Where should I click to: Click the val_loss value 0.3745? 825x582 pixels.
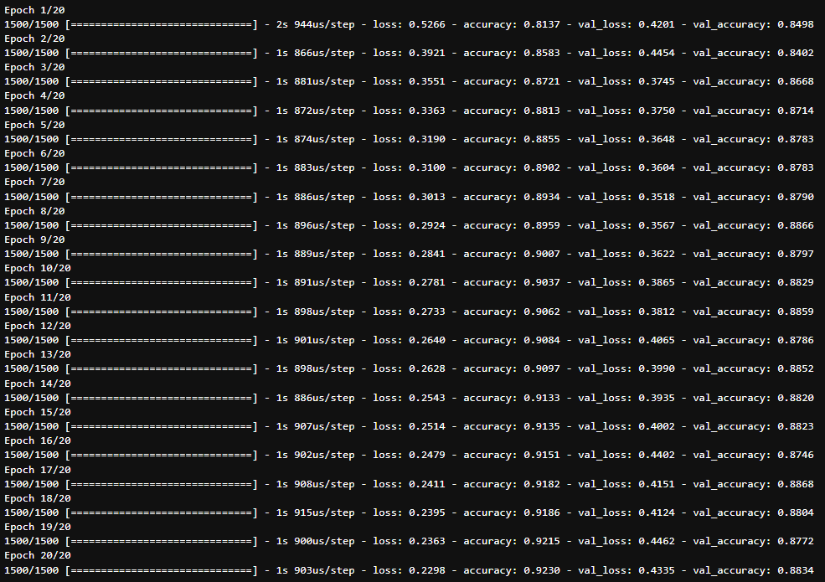(657, 81)
